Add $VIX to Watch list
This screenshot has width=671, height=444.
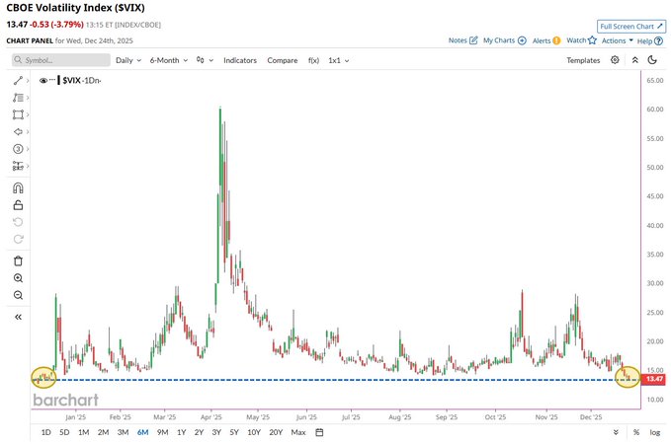[581, 40]
